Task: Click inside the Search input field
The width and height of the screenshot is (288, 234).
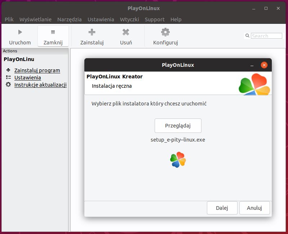Action: [x=267, y=36]
